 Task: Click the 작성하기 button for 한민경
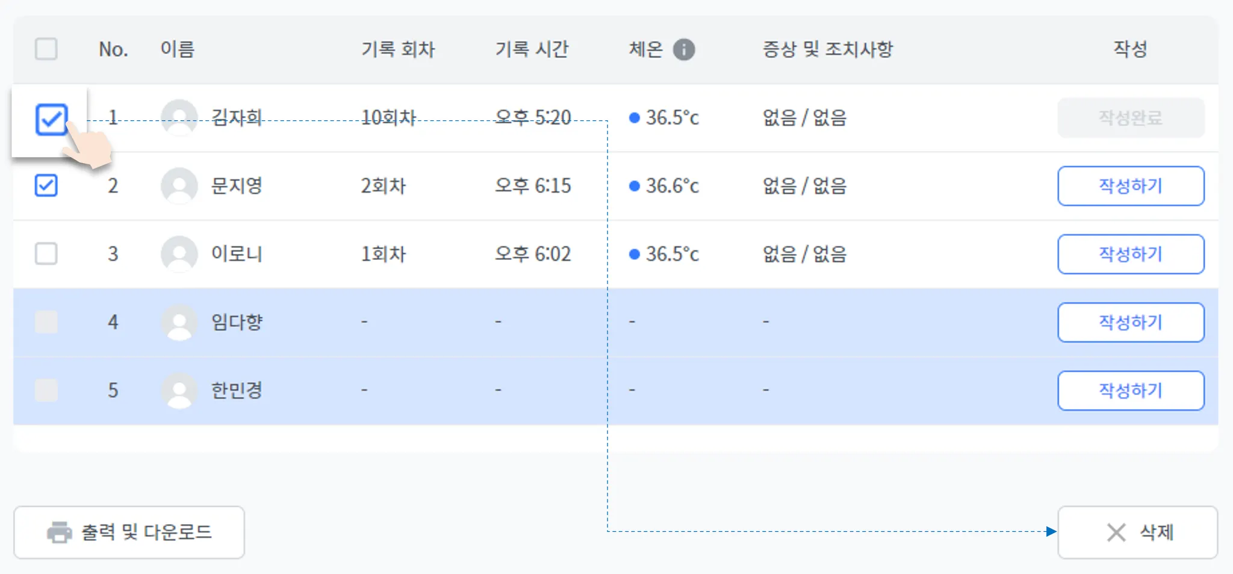(x=1131, y=390)
